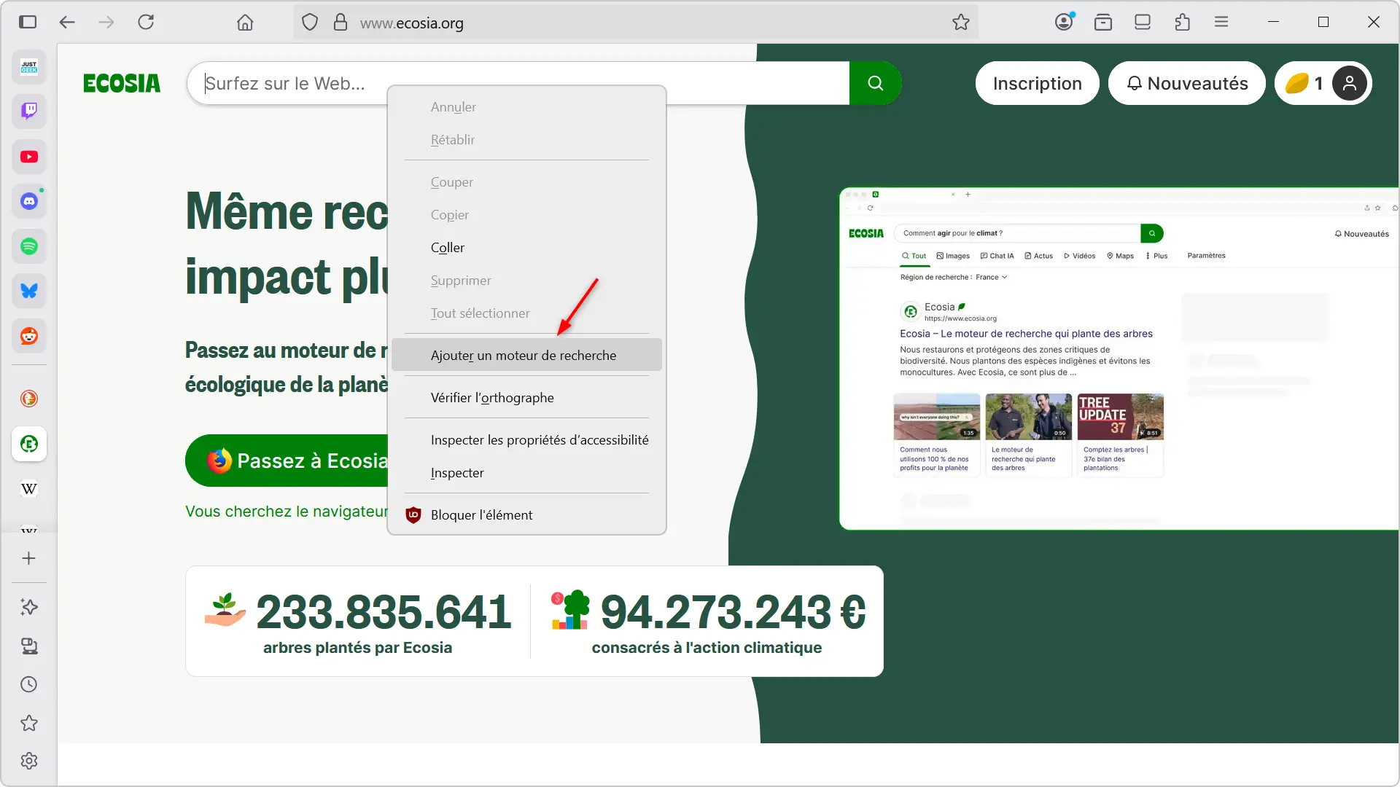Image resolution: width=1400 pixels, height=787 pixels.
Task: Click Passez à Ecosia button
Action: tap(287, 461)
